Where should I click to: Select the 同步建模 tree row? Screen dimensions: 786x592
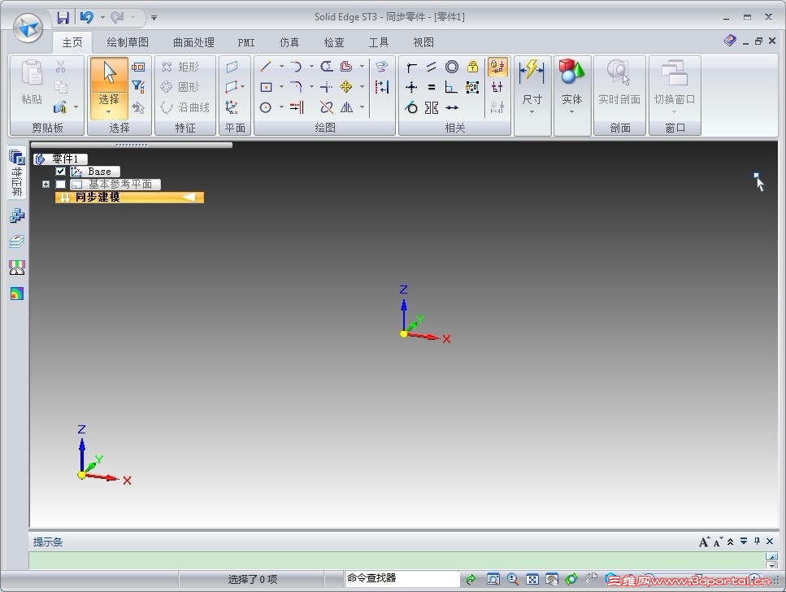point(129,197)
